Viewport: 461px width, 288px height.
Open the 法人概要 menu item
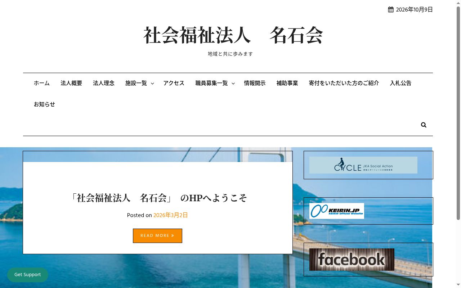(71, 83)
